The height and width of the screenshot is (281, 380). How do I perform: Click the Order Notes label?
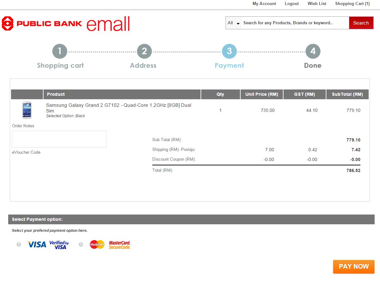23,126
